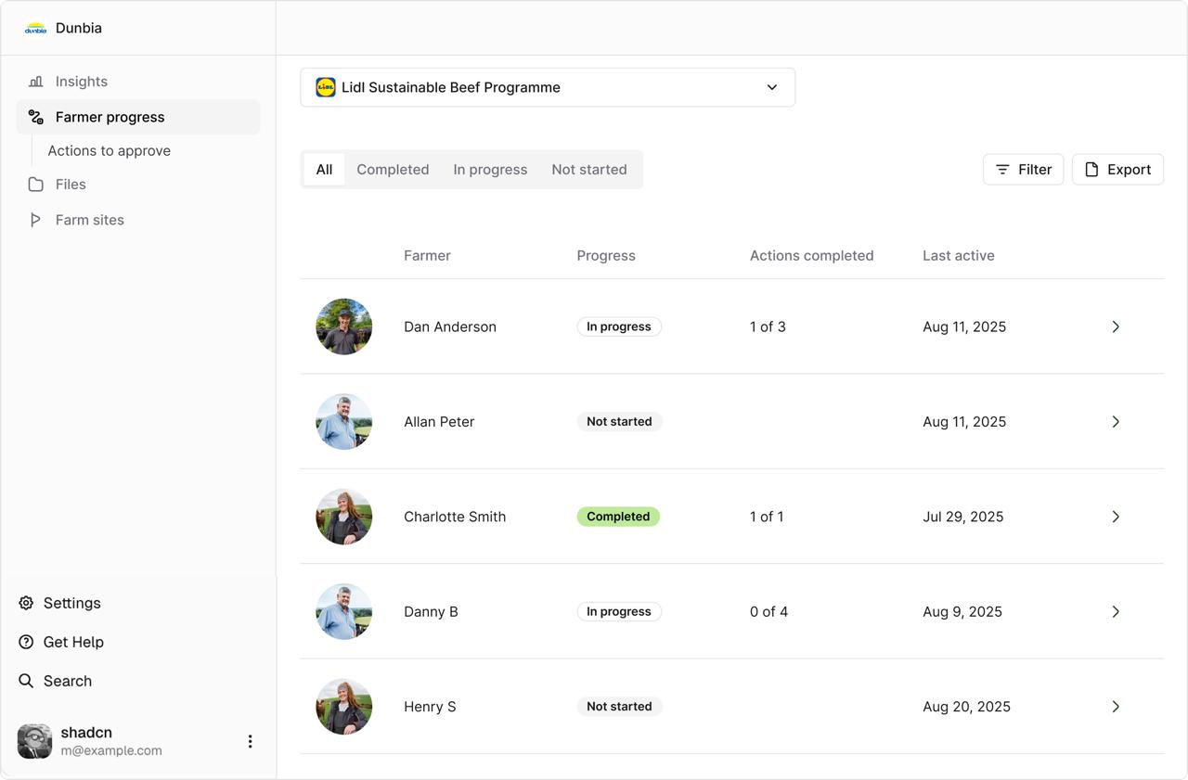Click the Dunbia logo in the header
1188x780 pixels.
pos(34,27)
